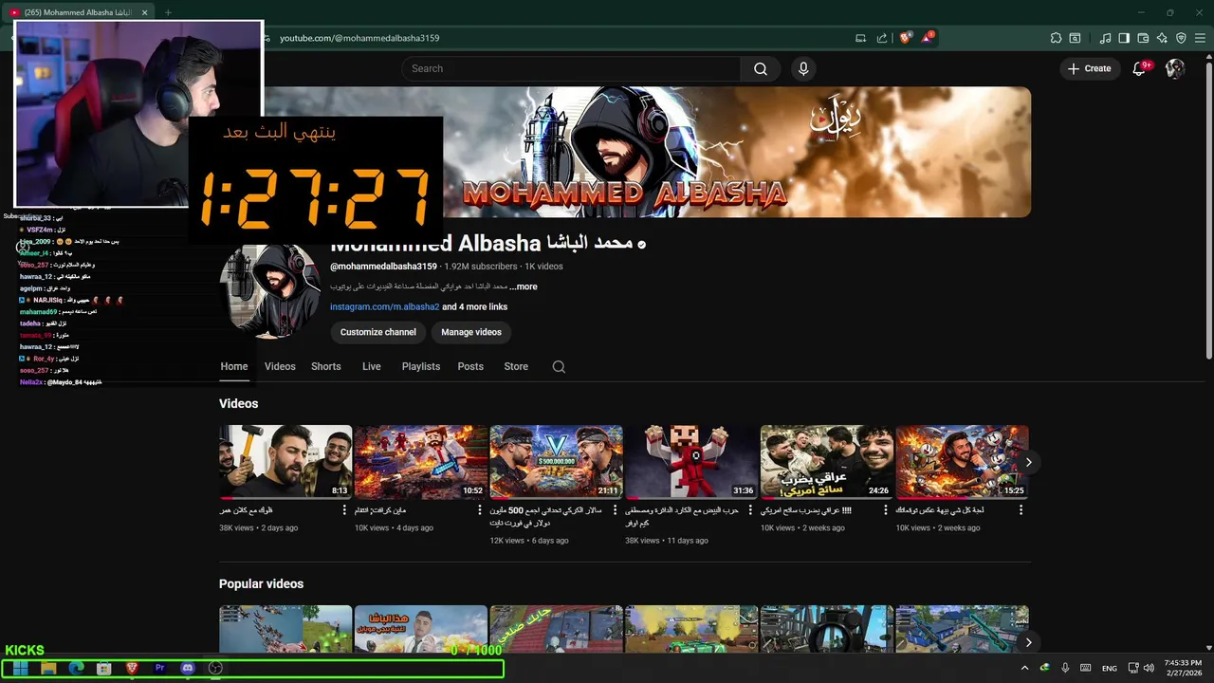Screen dimensions: 1214x683
Task: Open the Brave Wallet icon in toolbar
Action: pos(1143,38)
